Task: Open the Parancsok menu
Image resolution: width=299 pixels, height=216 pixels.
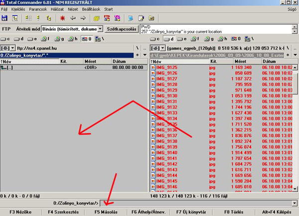Action: 38,9
